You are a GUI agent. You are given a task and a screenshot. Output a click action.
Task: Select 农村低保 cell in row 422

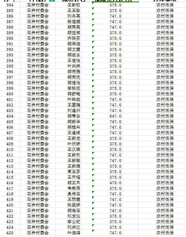pyautogui.click(x=165, y=216)
